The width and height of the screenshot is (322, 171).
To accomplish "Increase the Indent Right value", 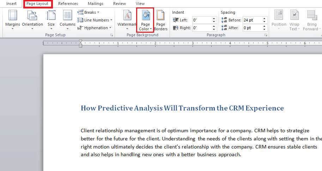I will tap(214, 26).
